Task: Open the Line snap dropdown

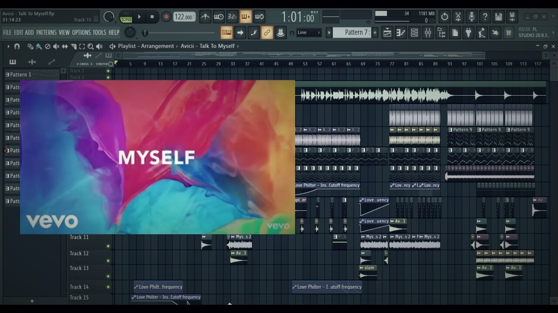Action: coord(309,33)
